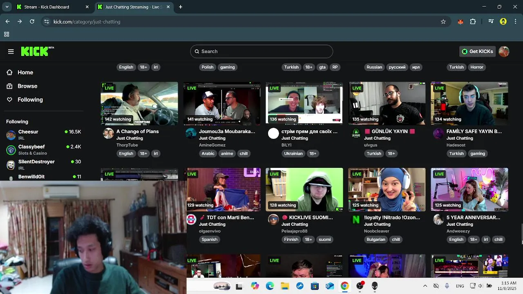Click the magnifier icon in search box
Screen dimensions: 523x294
pos(197,51)
